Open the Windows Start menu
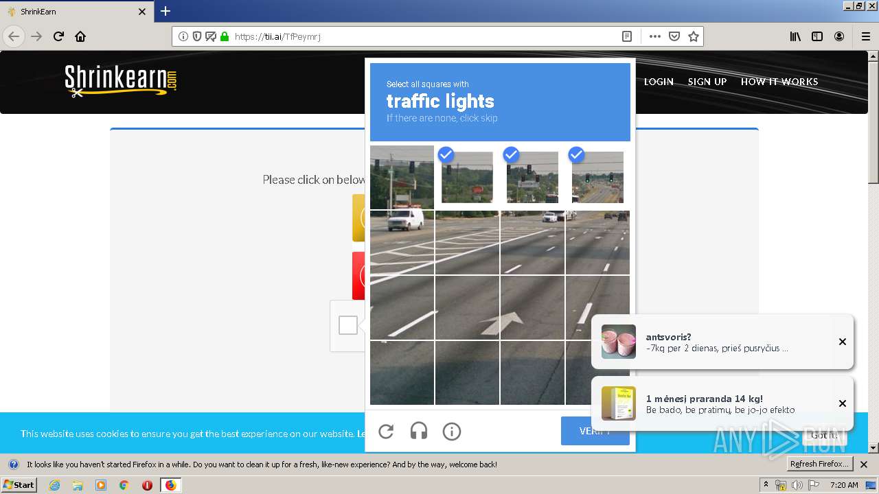Viewport: 879px width, 494px height. point(19,485)
